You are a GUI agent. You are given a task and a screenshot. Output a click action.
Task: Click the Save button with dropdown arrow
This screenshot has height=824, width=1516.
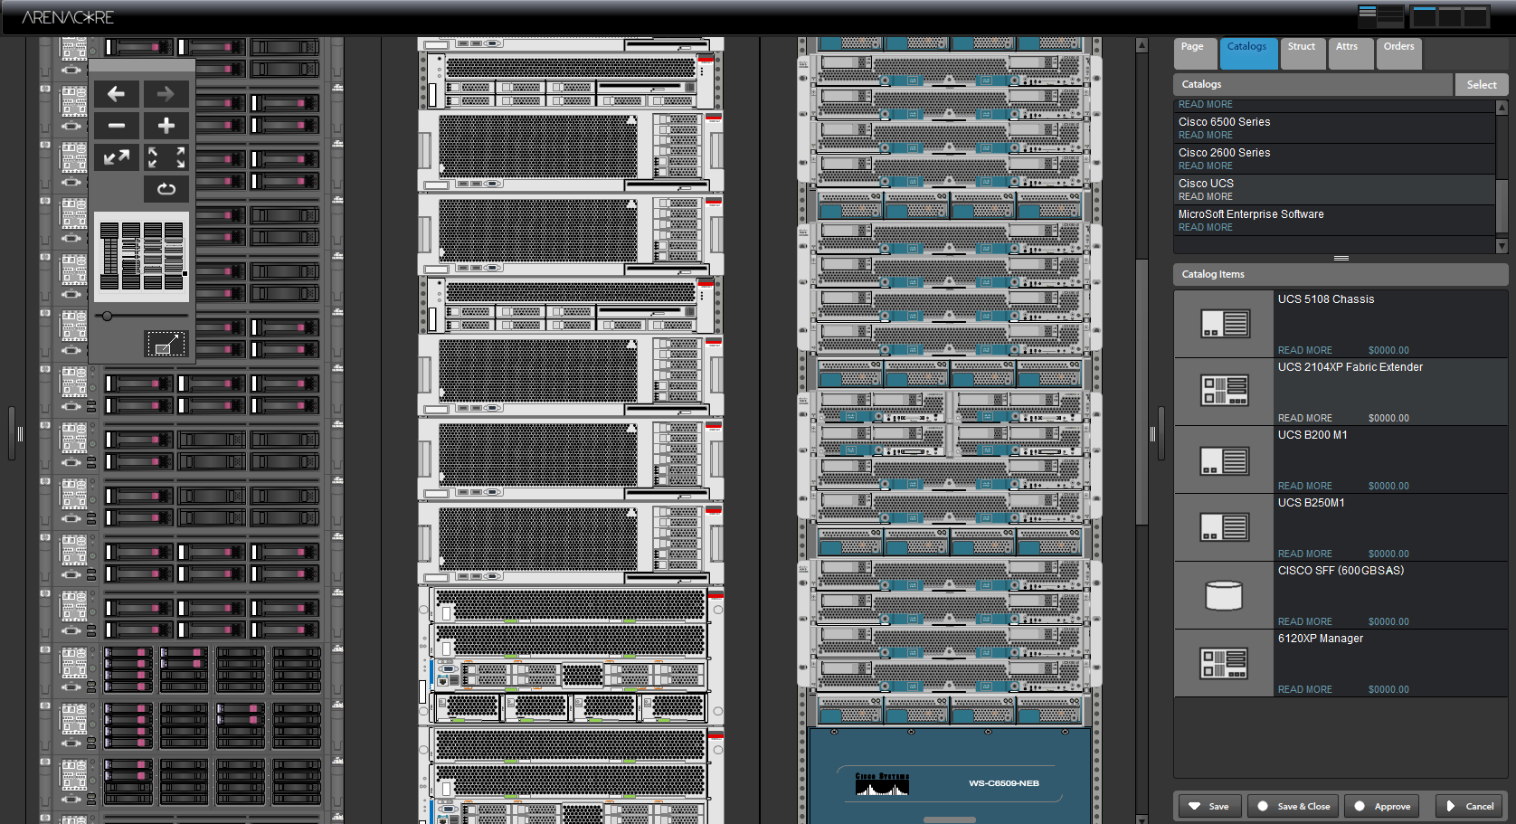pos(1208,806)
